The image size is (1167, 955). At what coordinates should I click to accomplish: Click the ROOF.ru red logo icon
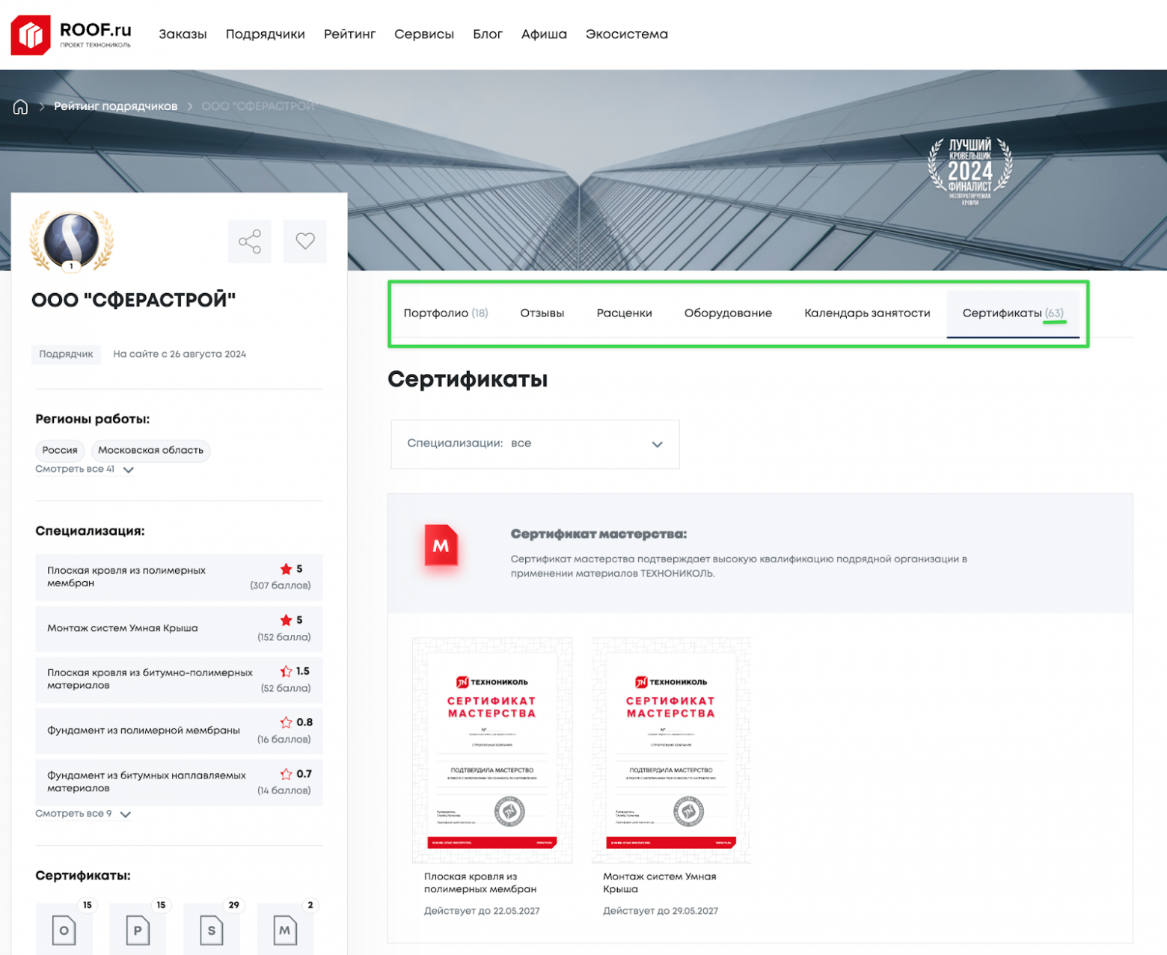pos(31,34)
